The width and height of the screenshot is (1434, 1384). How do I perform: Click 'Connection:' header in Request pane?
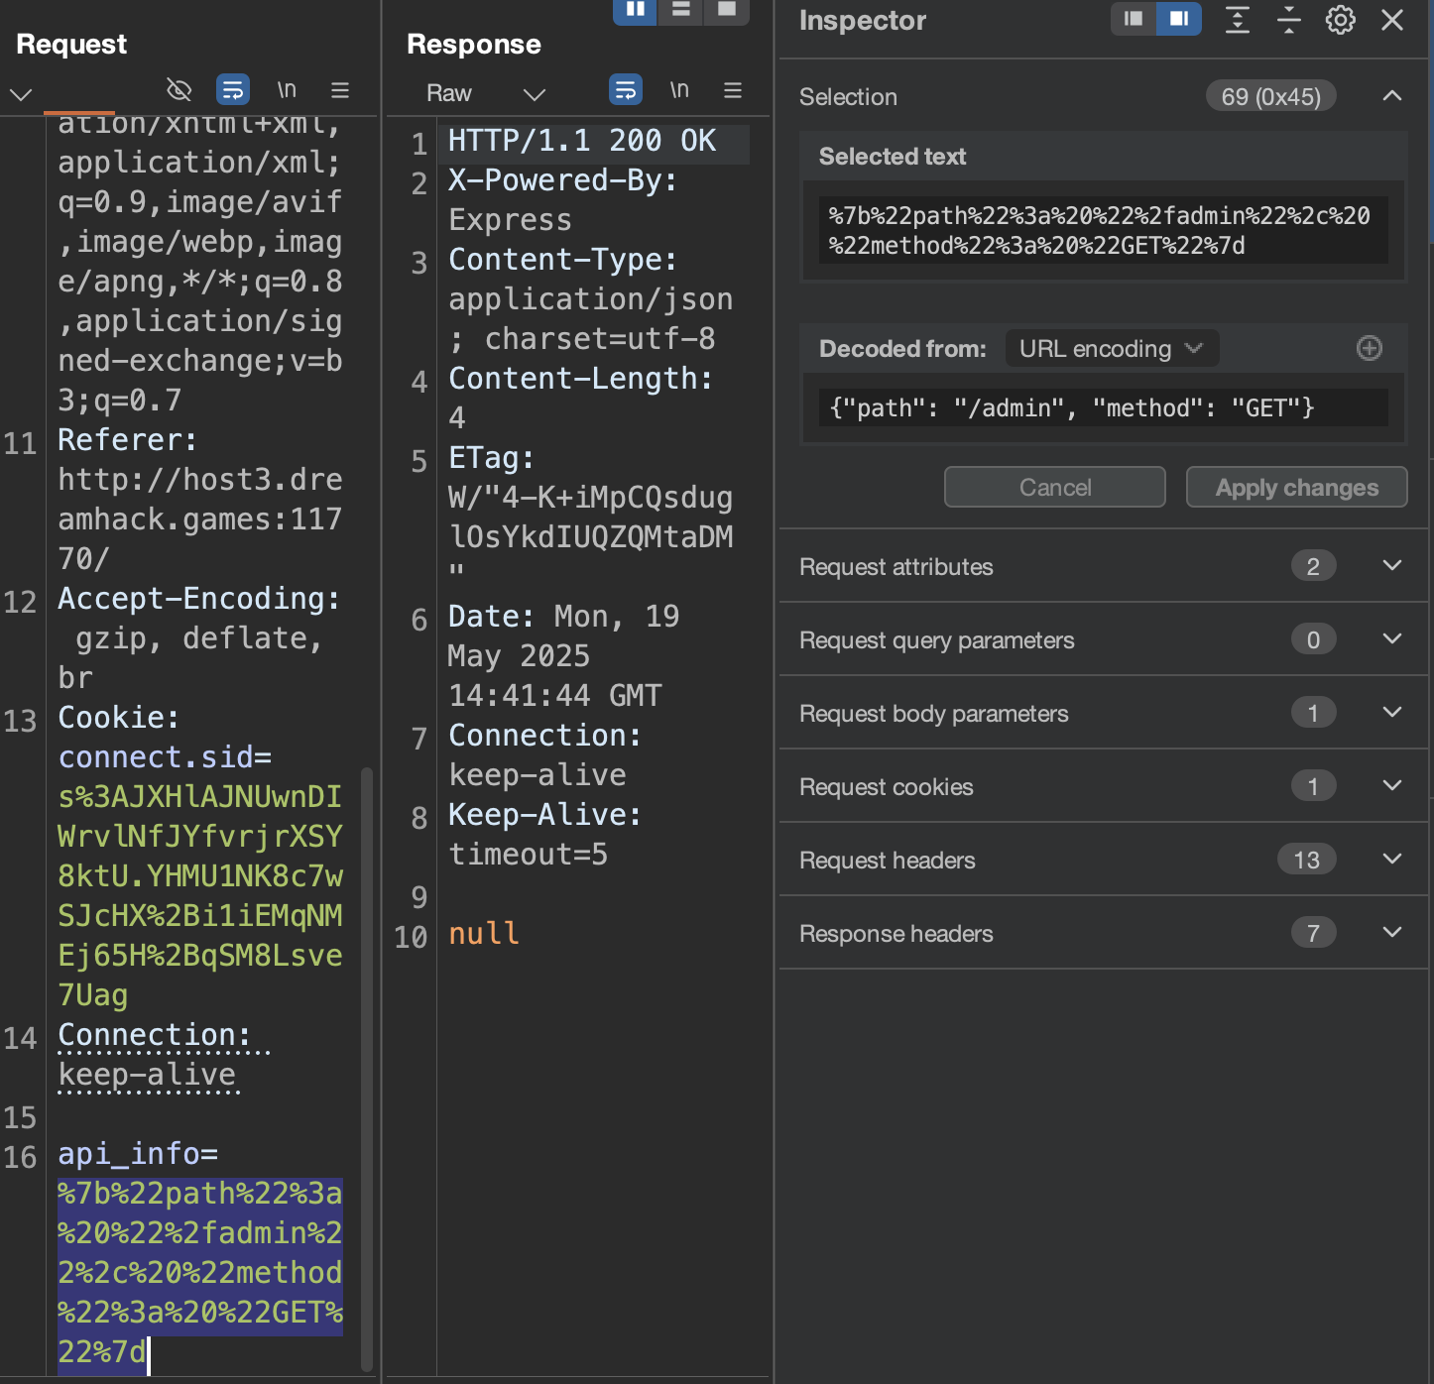pyautogui.click(x=155, y=1035)
